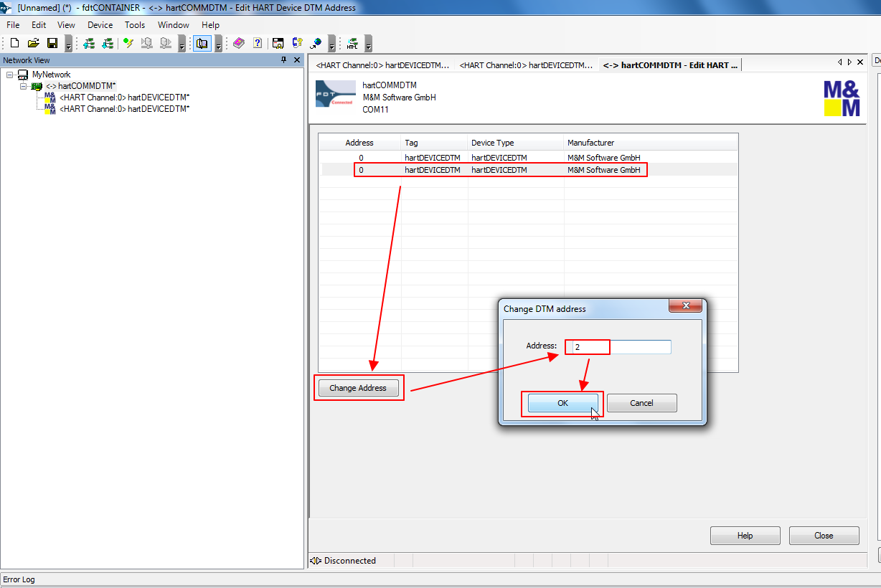881x588 pixels.
Task: Open the DTM catalog book icon
Action: 239,43
